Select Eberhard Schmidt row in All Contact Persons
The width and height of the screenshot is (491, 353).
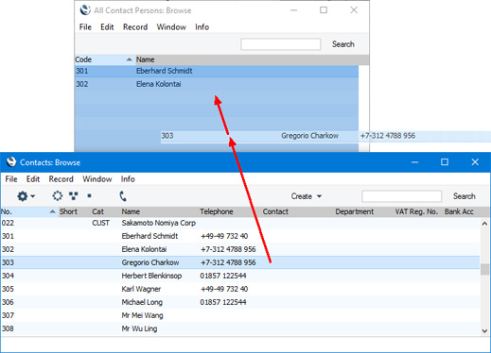tap(217, 71)
